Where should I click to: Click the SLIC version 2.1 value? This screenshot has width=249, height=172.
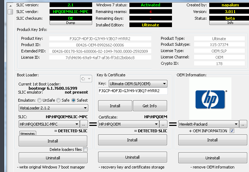71,5
